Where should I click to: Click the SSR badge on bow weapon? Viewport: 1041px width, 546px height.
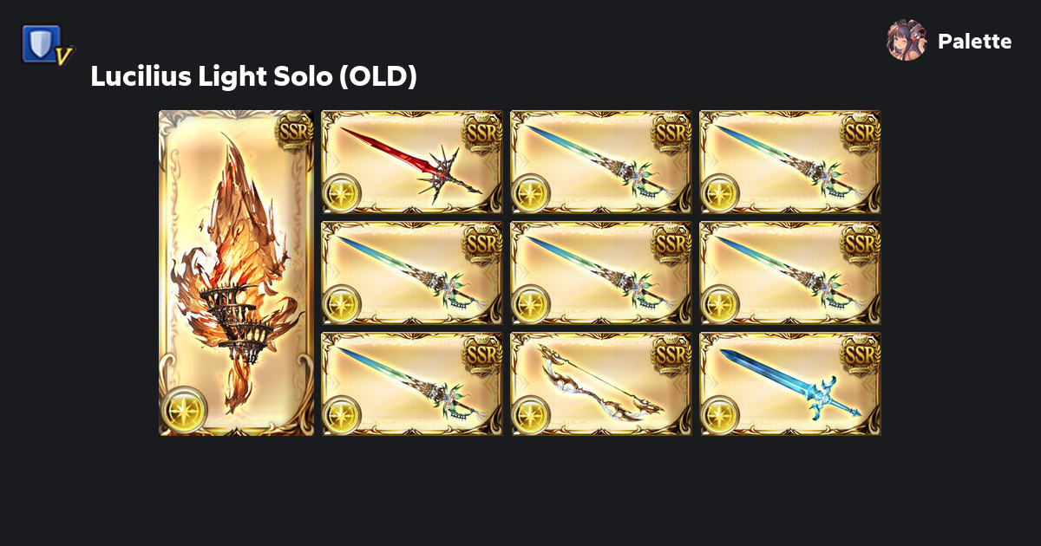671,354
